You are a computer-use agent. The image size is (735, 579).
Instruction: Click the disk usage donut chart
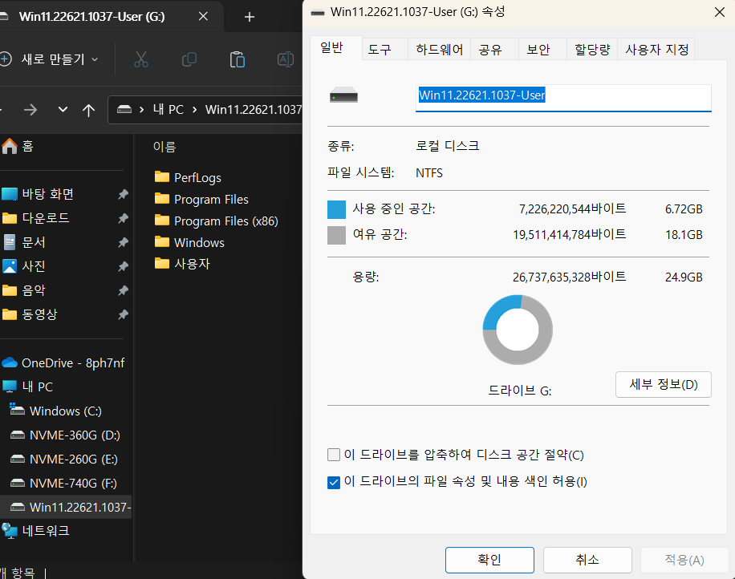pyautogui.click(x=518, y=330)
